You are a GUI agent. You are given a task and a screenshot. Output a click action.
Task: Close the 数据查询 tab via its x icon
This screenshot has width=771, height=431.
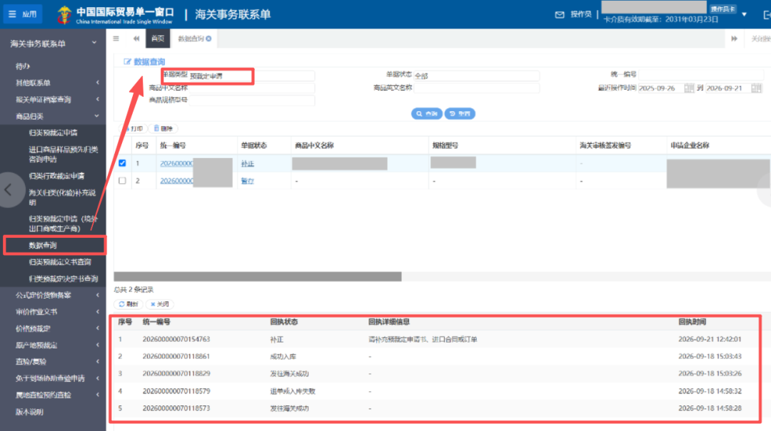(x=209, y=38)
